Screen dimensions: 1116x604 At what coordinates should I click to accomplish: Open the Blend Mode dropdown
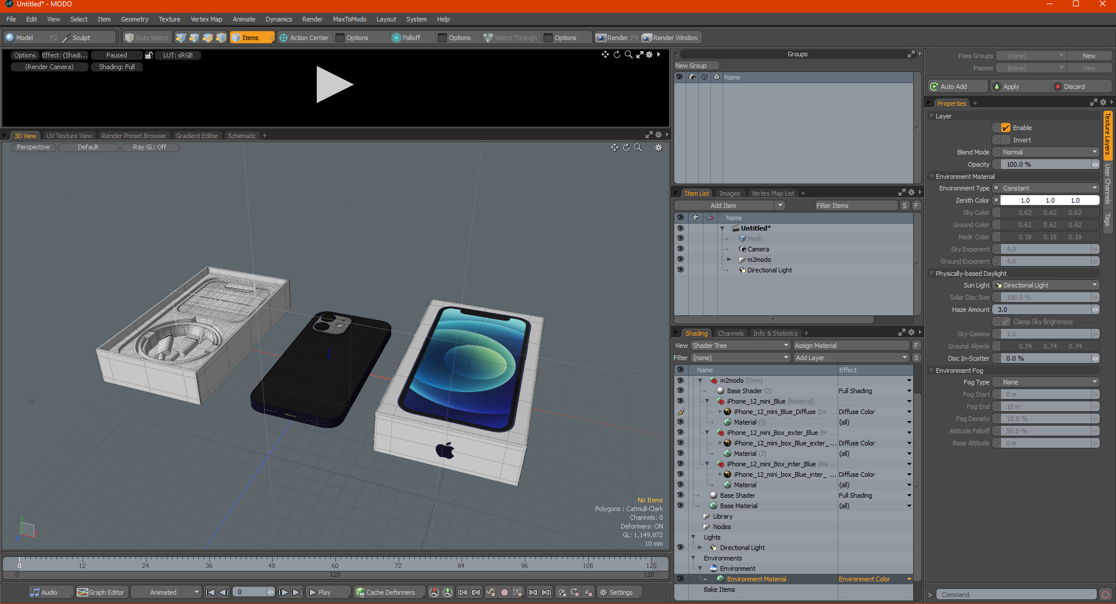coord(1050,152)
